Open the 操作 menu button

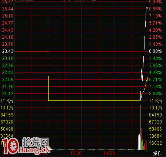point(157,153)
